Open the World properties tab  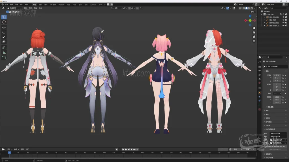(x=260, y=83)
